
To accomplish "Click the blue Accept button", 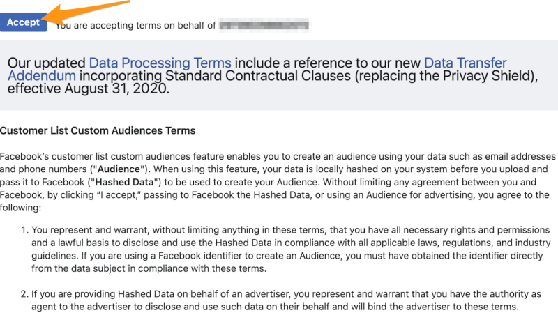I will 23,22.
